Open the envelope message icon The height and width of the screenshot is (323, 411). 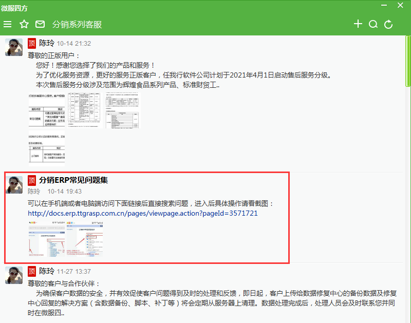pyautogui.click(x=39, y=24)
